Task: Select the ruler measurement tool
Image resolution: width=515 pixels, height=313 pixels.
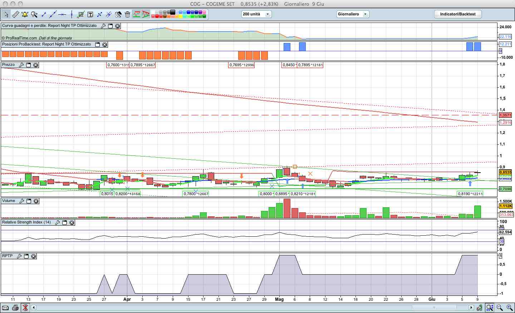Action: tap(15, 14)
